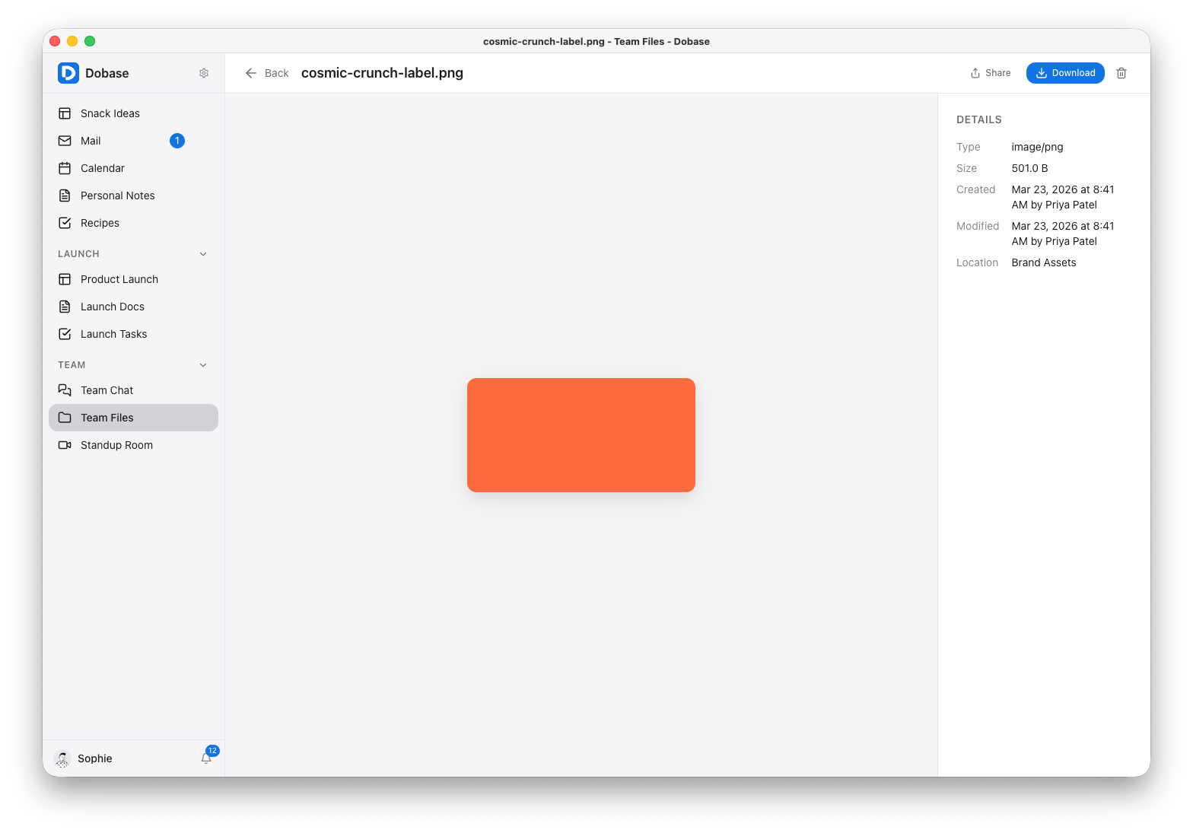Open notifications bell icon
Image resolution: width=1193 pixels, height=833 pixels.
point(206,758)
